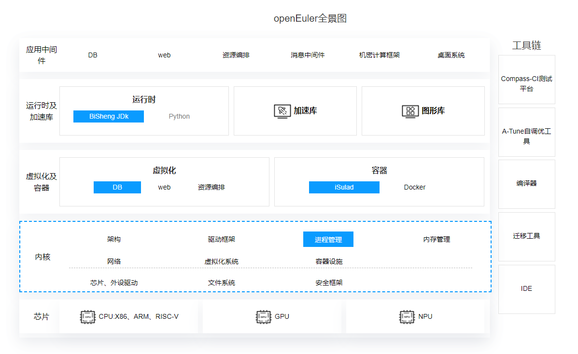
Task: Click the rocket monitor icon beside 加速库
Action: pos(282,111)
